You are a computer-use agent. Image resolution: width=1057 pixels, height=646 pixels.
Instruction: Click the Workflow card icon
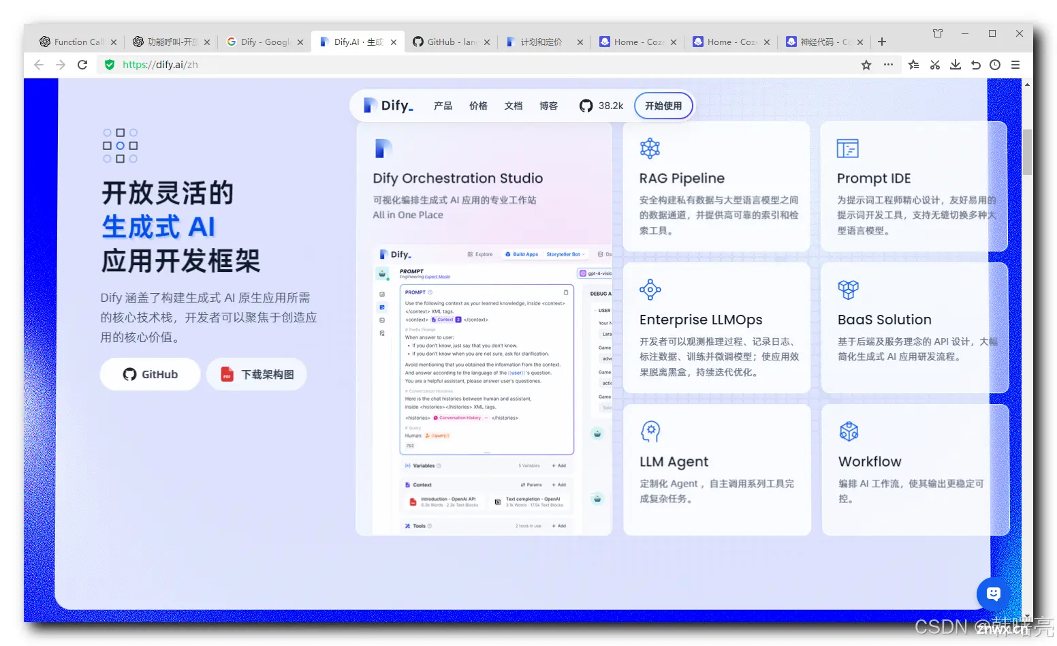[x=849, y=431]
